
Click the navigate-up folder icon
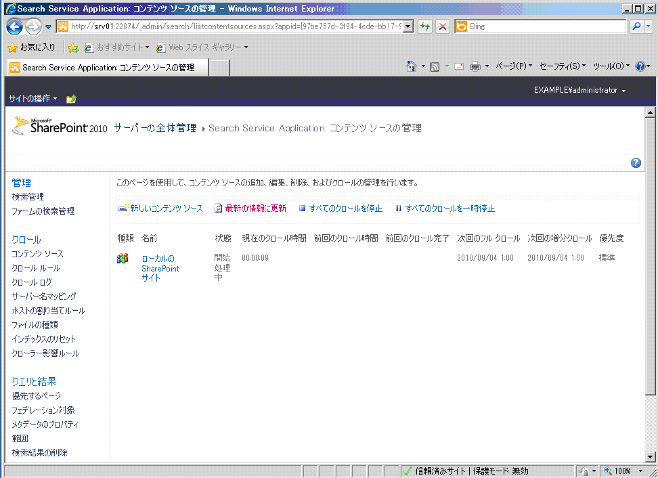71,99
